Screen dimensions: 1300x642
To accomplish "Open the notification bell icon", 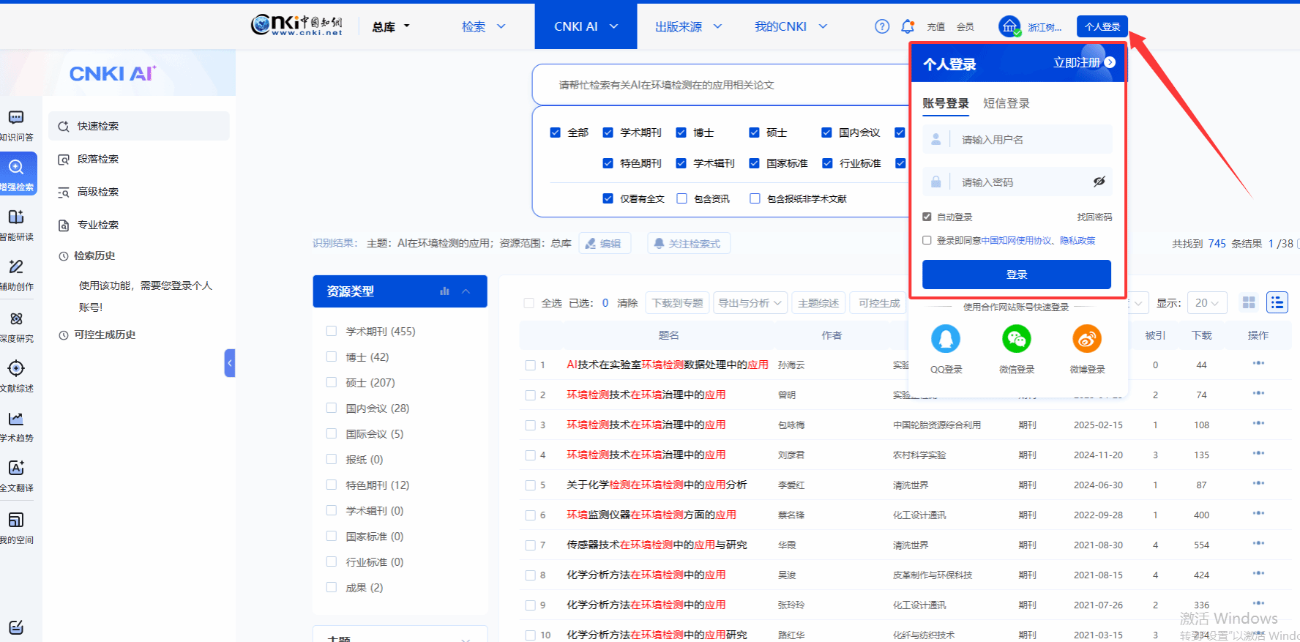I will (908, 26).
